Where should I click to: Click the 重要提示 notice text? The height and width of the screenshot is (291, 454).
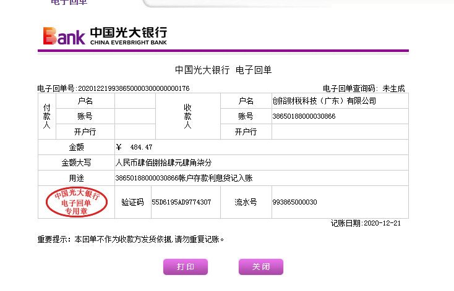(x=131, y=240)
